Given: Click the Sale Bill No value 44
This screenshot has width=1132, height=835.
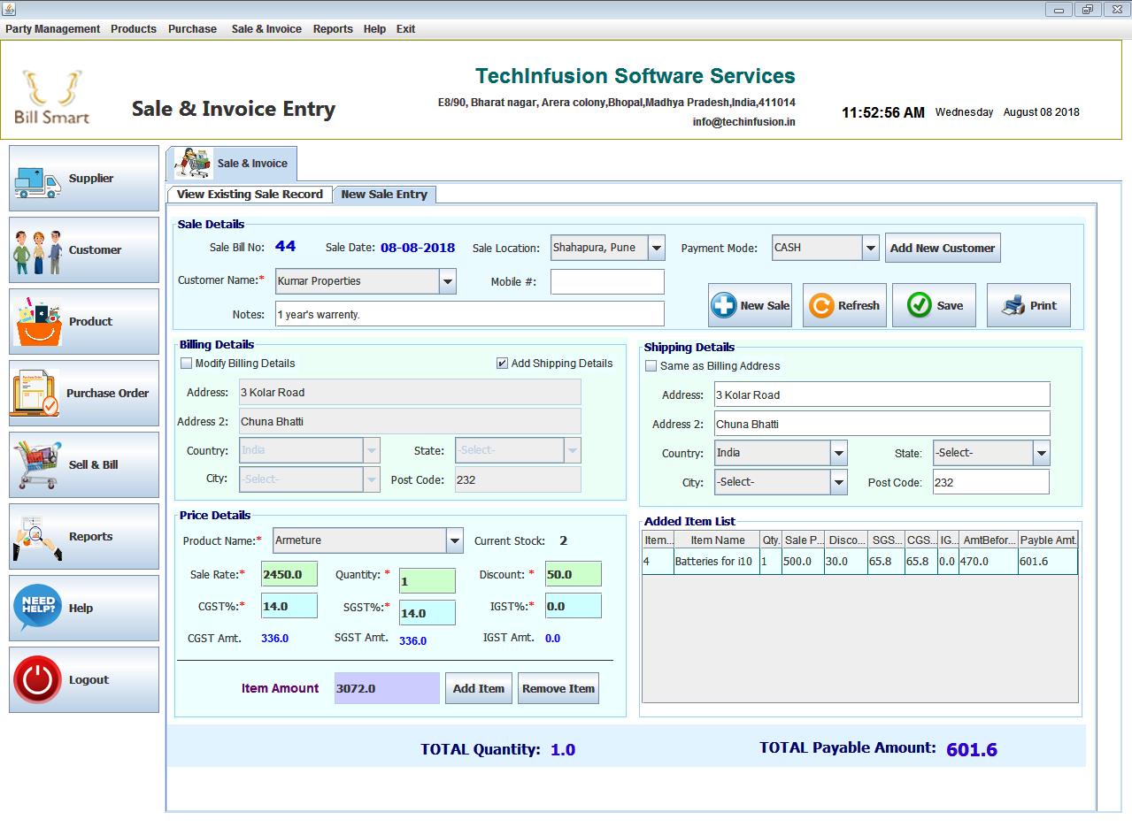Looking at the screenshot, I should (x=285, y=247).
